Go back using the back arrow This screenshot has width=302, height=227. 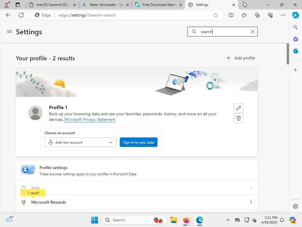tap(8, 15)
